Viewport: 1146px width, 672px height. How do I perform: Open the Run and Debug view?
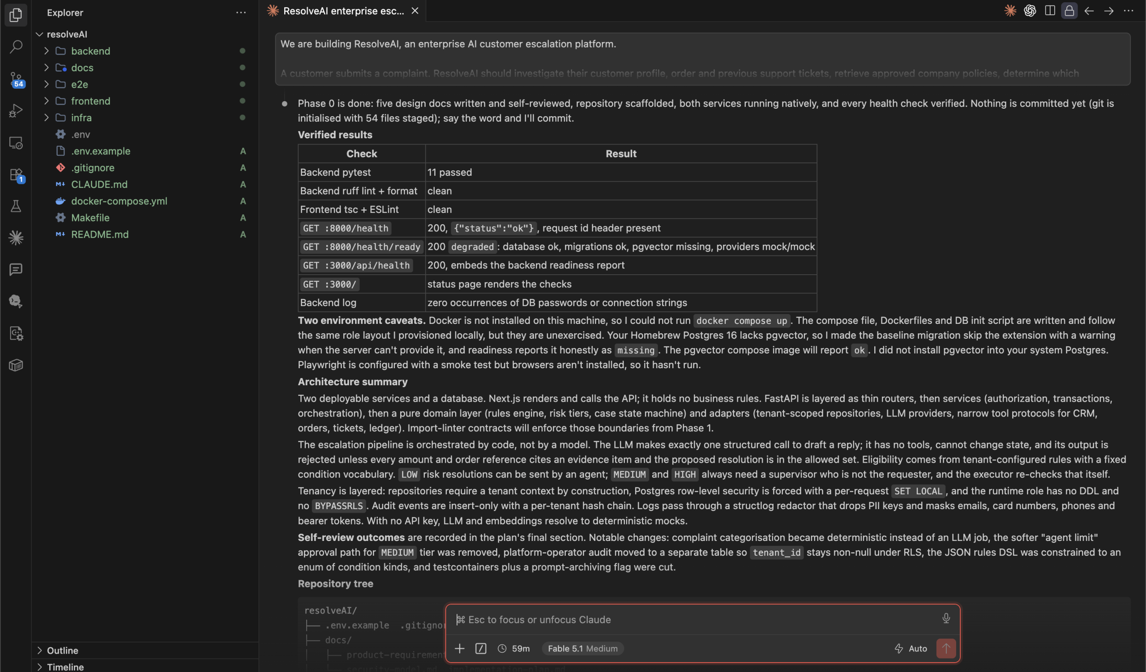(16, 111)
